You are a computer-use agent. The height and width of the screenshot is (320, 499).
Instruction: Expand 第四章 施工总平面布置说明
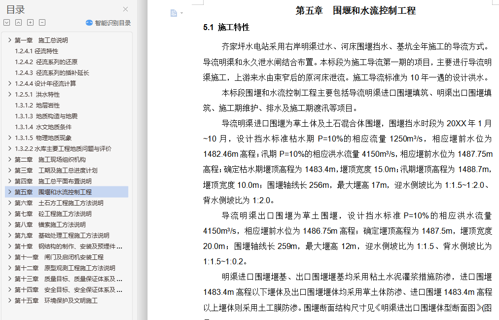click(x=9, y=181)
